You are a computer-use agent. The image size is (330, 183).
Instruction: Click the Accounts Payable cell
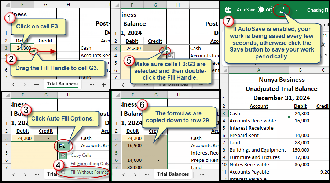click(258, 172)
